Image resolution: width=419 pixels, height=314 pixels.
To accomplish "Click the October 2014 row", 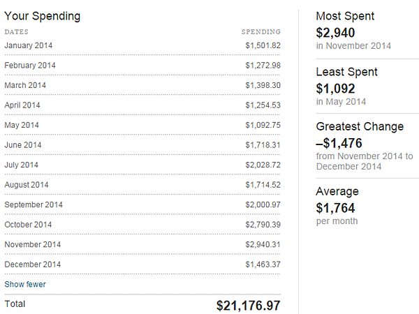I will [142, 225].
